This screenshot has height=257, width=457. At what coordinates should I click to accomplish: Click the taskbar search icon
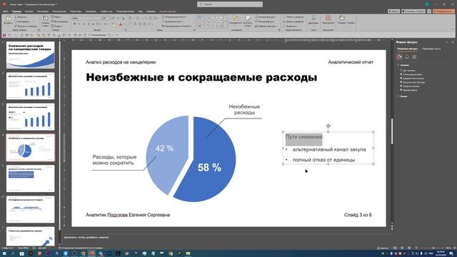pos(13,253)
